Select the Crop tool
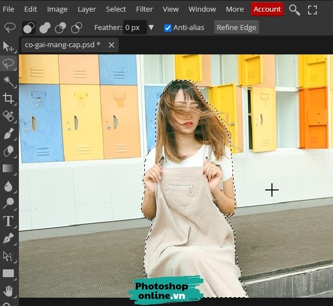Image resolution: width=333 pixels, height=306 pixels. tap(8, 99)
